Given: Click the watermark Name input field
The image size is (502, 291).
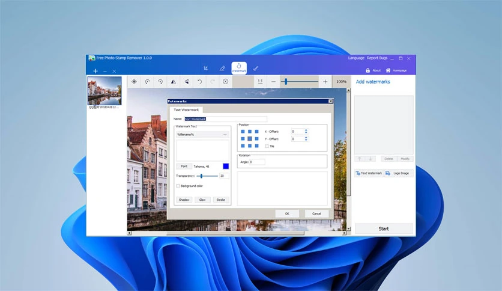Looking at the screenshot, I should [x=225, y=119].
